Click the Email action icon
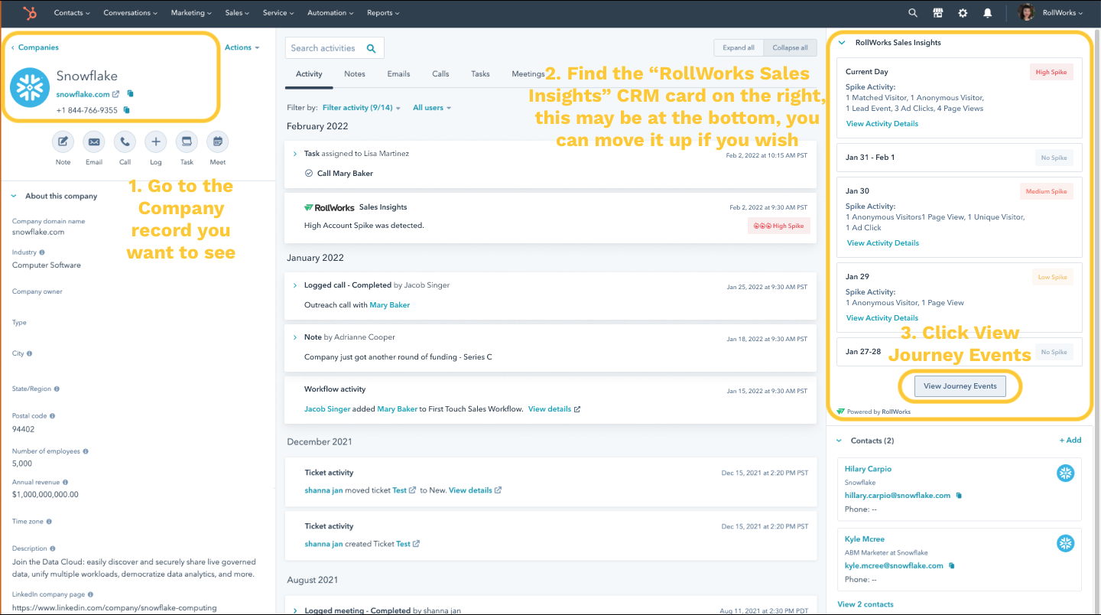Screen dimensions: 1101x615 (x=94, y=142)
